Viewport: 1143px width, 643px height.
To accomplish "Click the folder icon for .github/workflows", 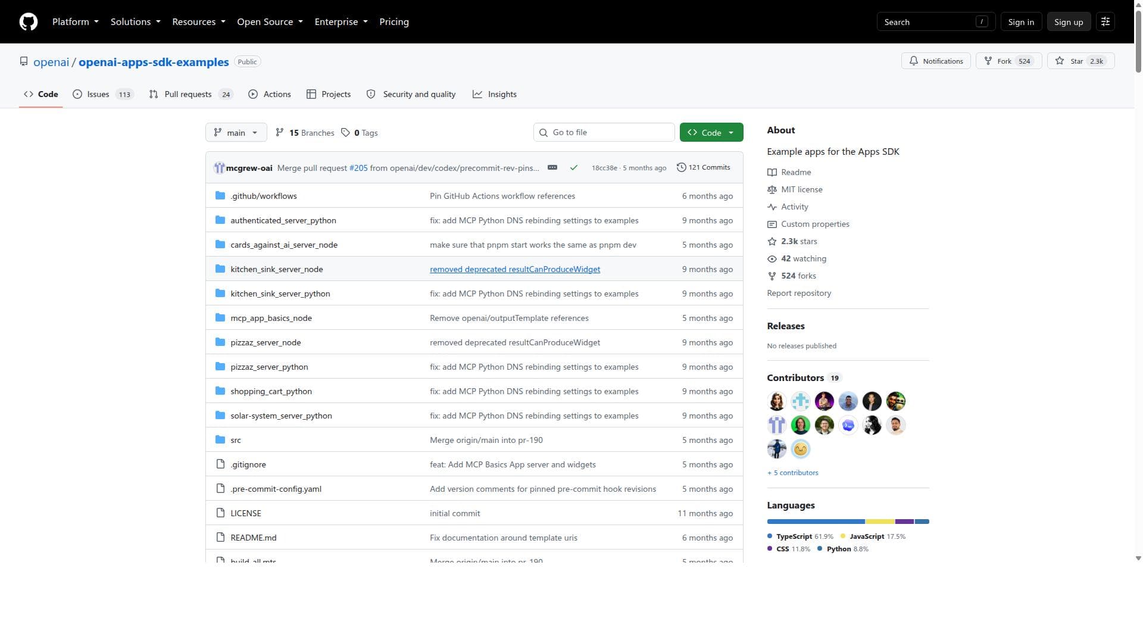I will pyautogui.click(x=220, y=196).
